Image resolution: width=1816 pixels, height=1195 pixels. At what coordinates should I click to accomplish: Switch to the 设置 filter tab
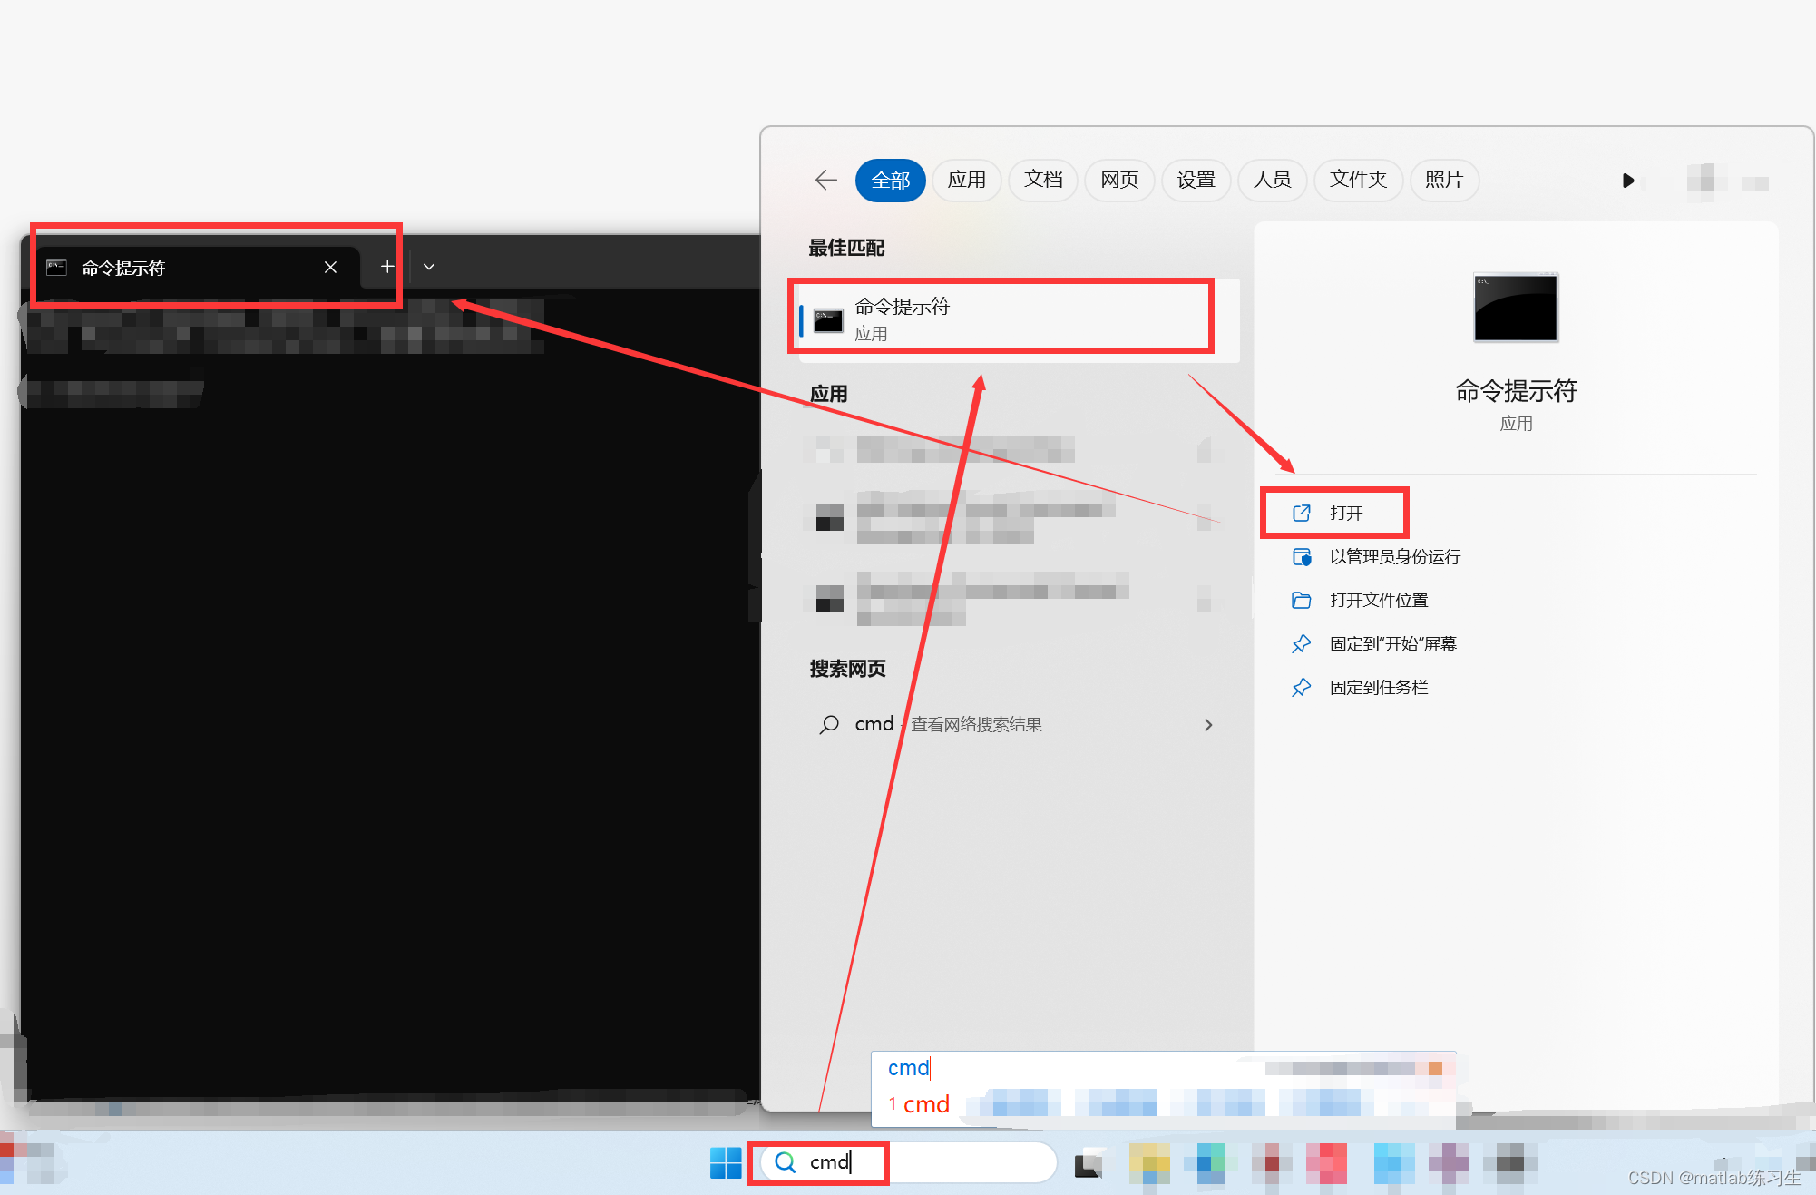[x=1196, y=181]
